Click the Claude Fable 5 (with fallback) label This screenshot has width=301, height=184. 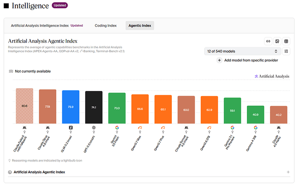coord(20,144)
